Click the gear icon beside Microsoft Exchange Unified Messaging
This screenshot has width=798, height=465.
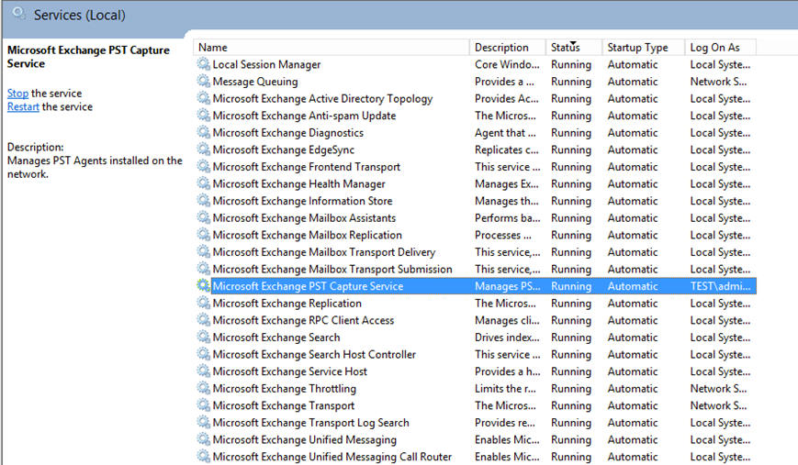[204, 439]
